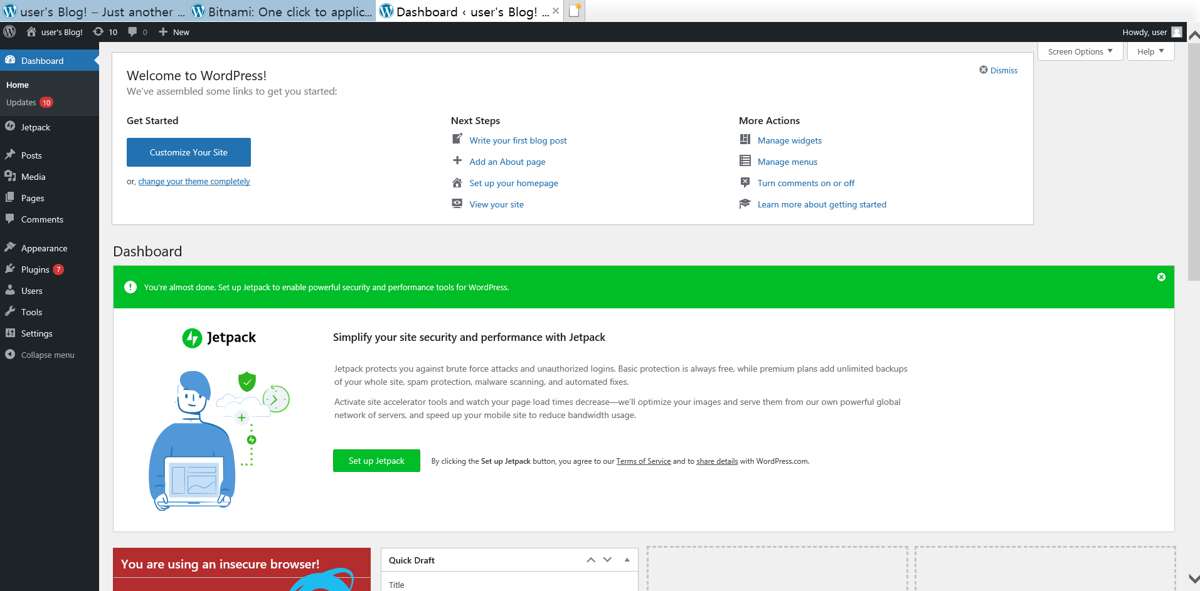Open the Home submenu item
1200x591 pixels.
[18, 85]
